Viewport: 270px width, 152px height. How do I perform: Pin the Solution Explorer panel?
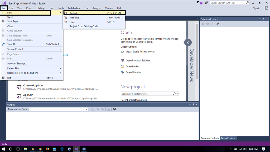click(x=263, y=19)
